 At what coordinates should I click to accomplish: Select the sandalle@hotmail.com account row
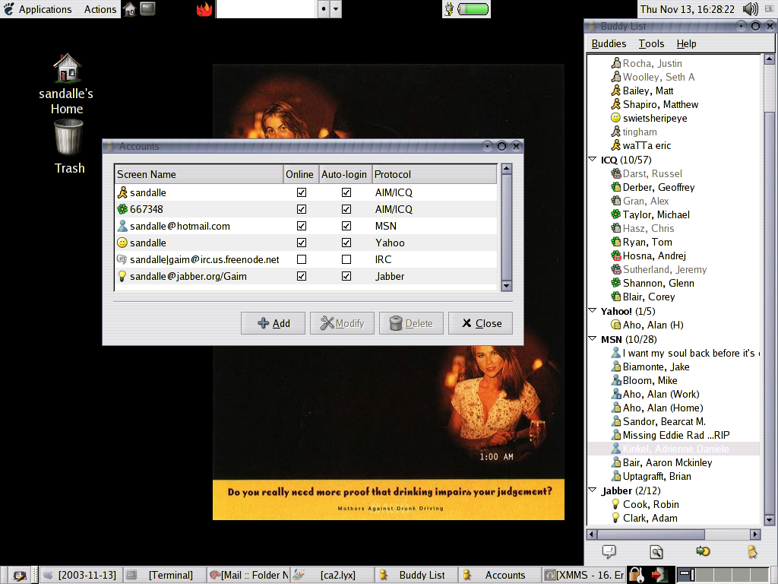tap(179, 226)
